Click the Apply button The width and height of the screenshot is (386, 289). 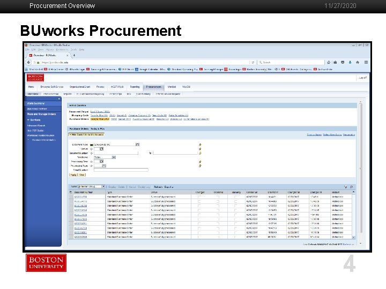point(73,174)
